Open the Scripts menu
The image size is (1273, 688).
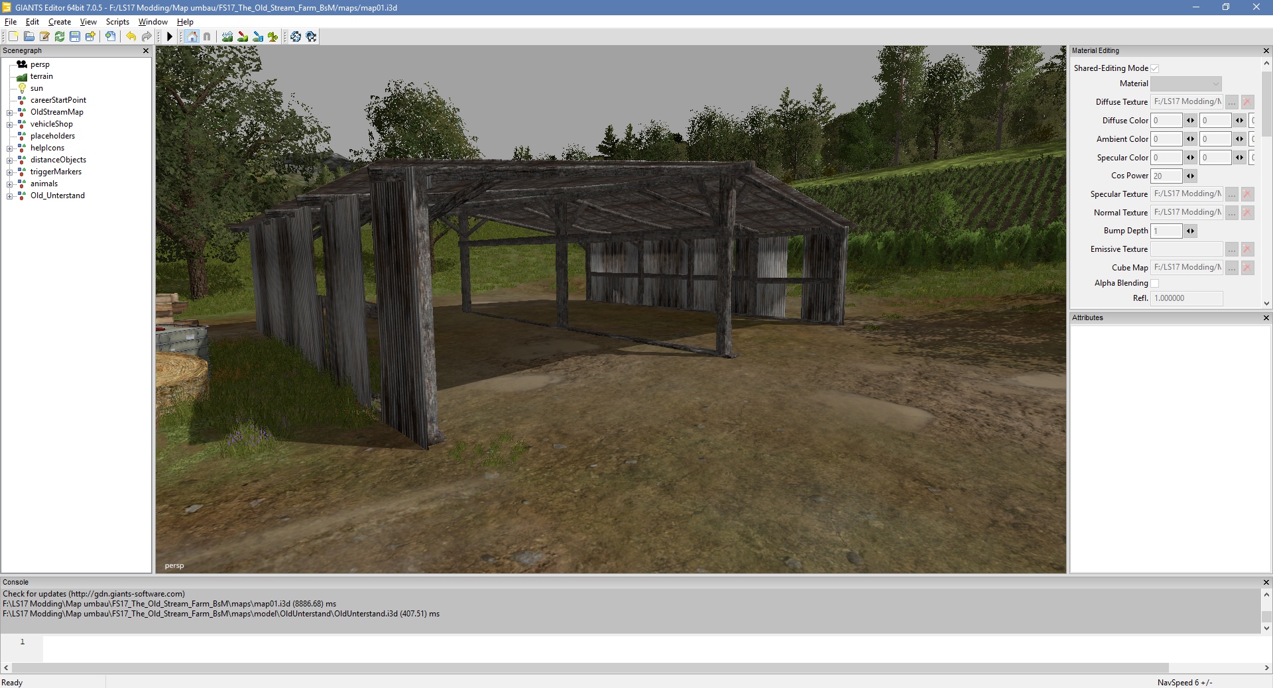click(117, 22)
